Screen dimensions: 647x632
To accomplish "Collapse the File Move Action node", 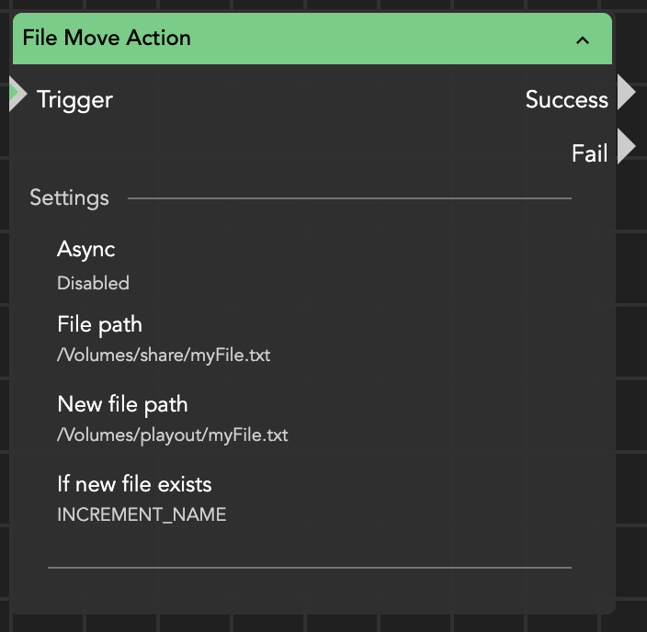I will pos(582,39).
